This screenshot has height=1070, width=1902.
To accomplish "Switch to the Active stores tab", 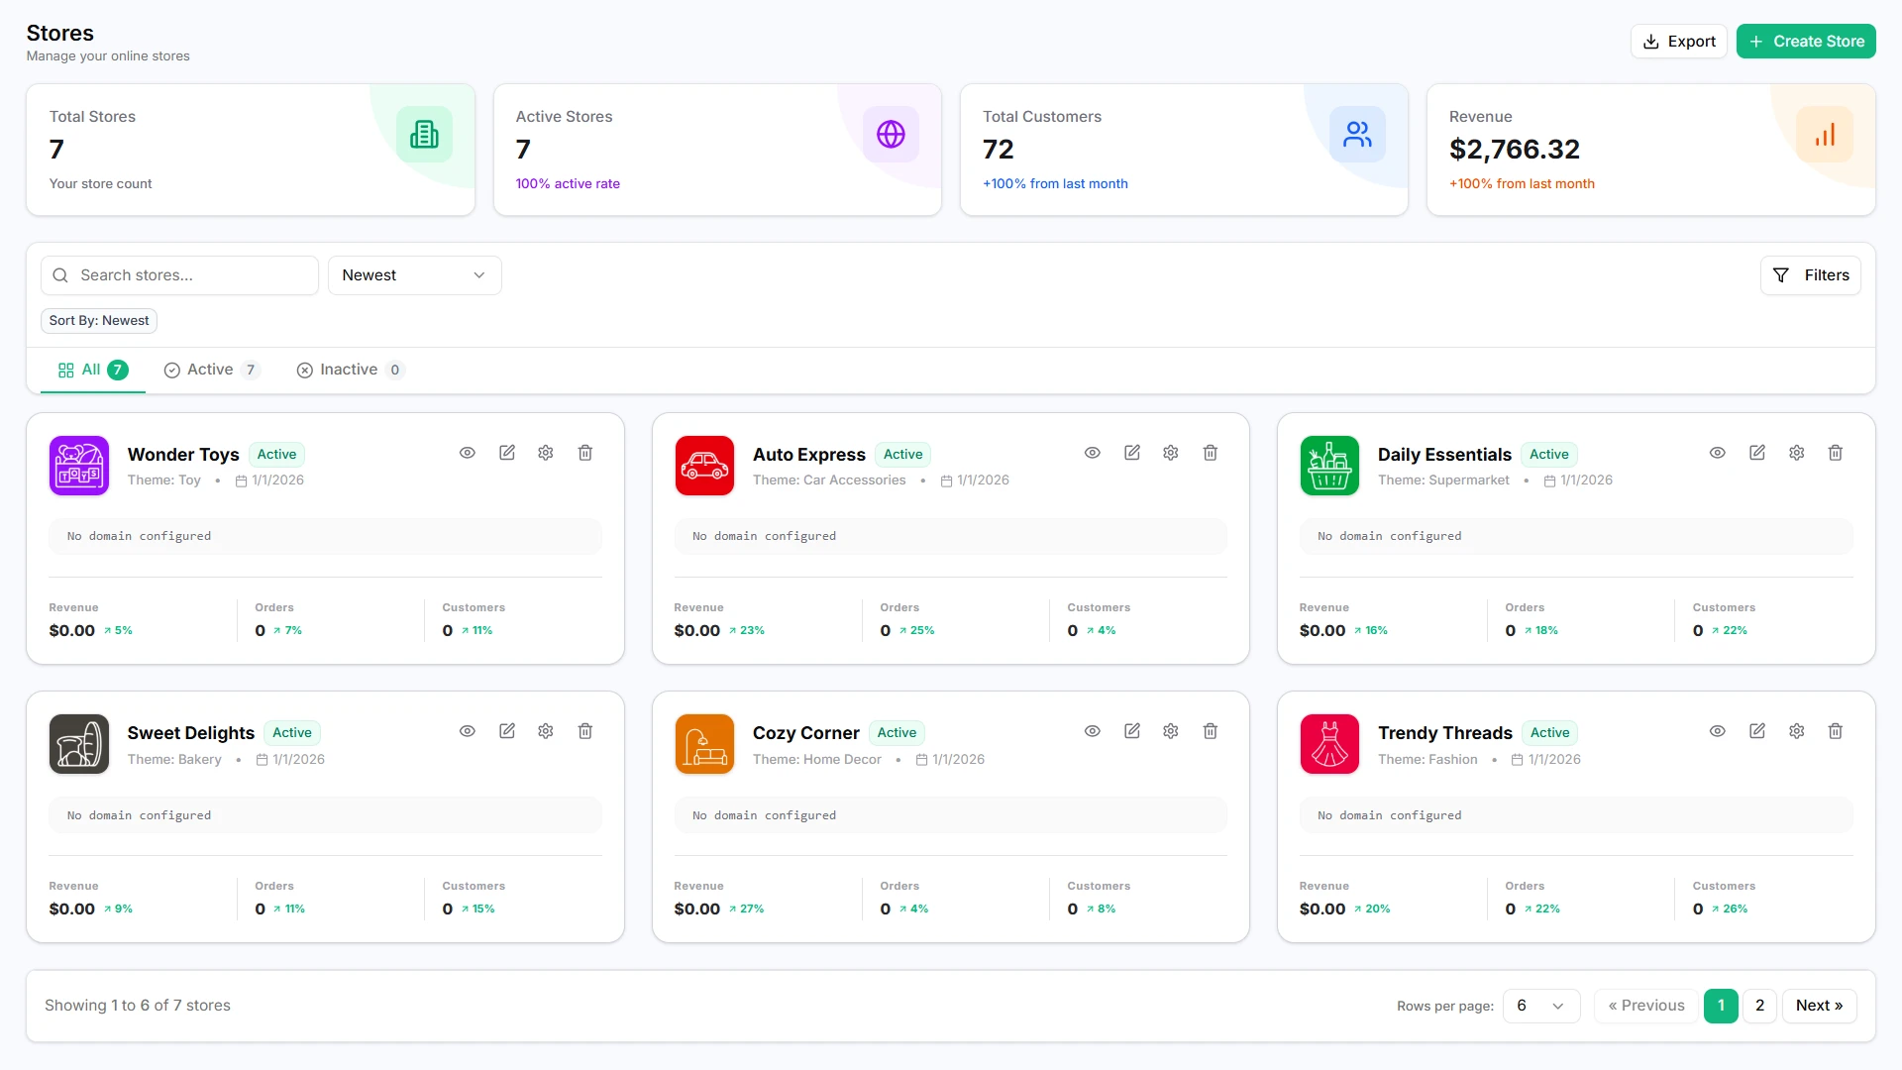I will point(212,370).
